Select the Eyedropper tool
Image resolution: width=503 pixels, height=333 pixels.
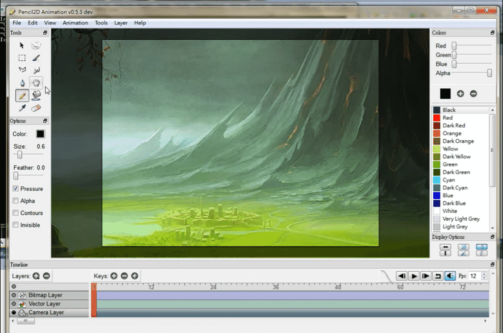(x=22, y=108)
